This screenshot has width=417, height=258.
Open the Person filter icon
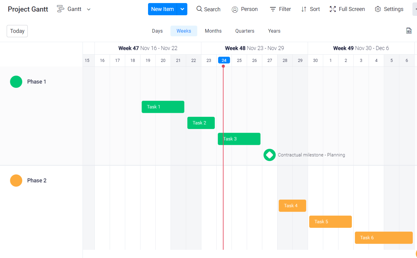coord(235,9)
